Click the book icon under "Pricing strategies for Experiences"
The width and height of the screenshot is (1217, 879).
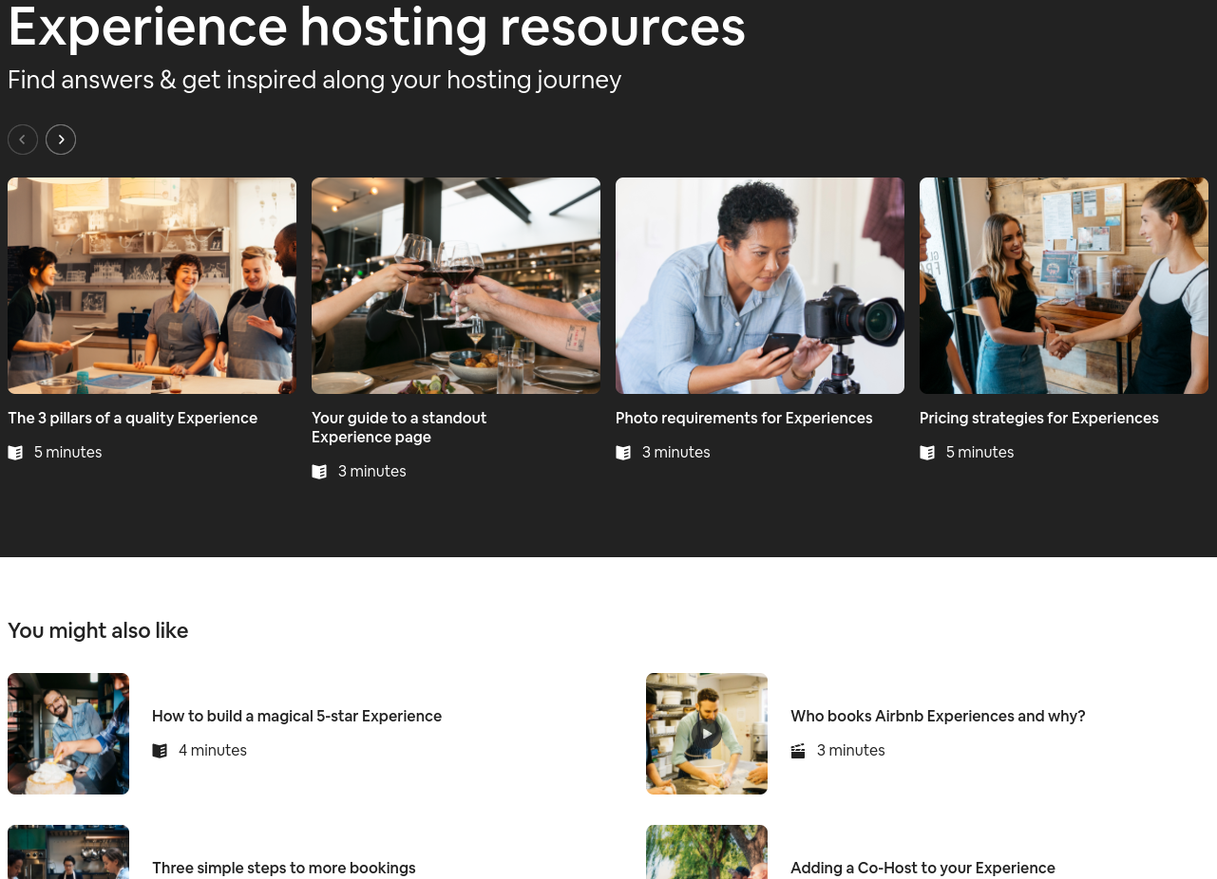(927, 453)
